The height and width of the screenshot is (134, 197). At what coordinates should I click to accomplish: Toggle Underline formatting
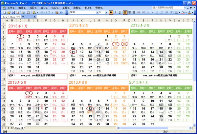pyautogui.click(x=120, y=12)
